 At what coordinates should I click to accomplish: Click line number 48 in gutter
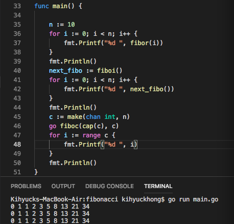pos(17,145)
